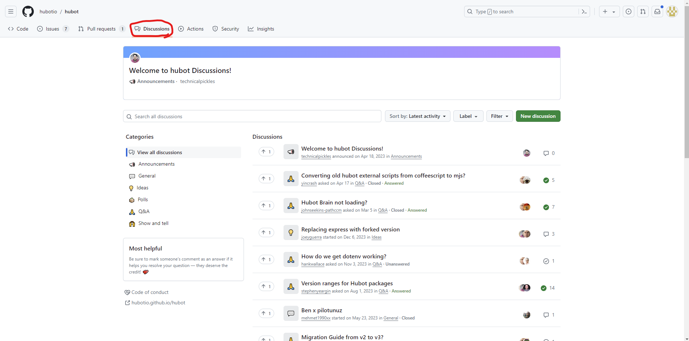Image resolution: width=689 pixels, height=341 pixels.
Task: Click the comment count 3 of Replacing express
Action: tap(549, 234)
